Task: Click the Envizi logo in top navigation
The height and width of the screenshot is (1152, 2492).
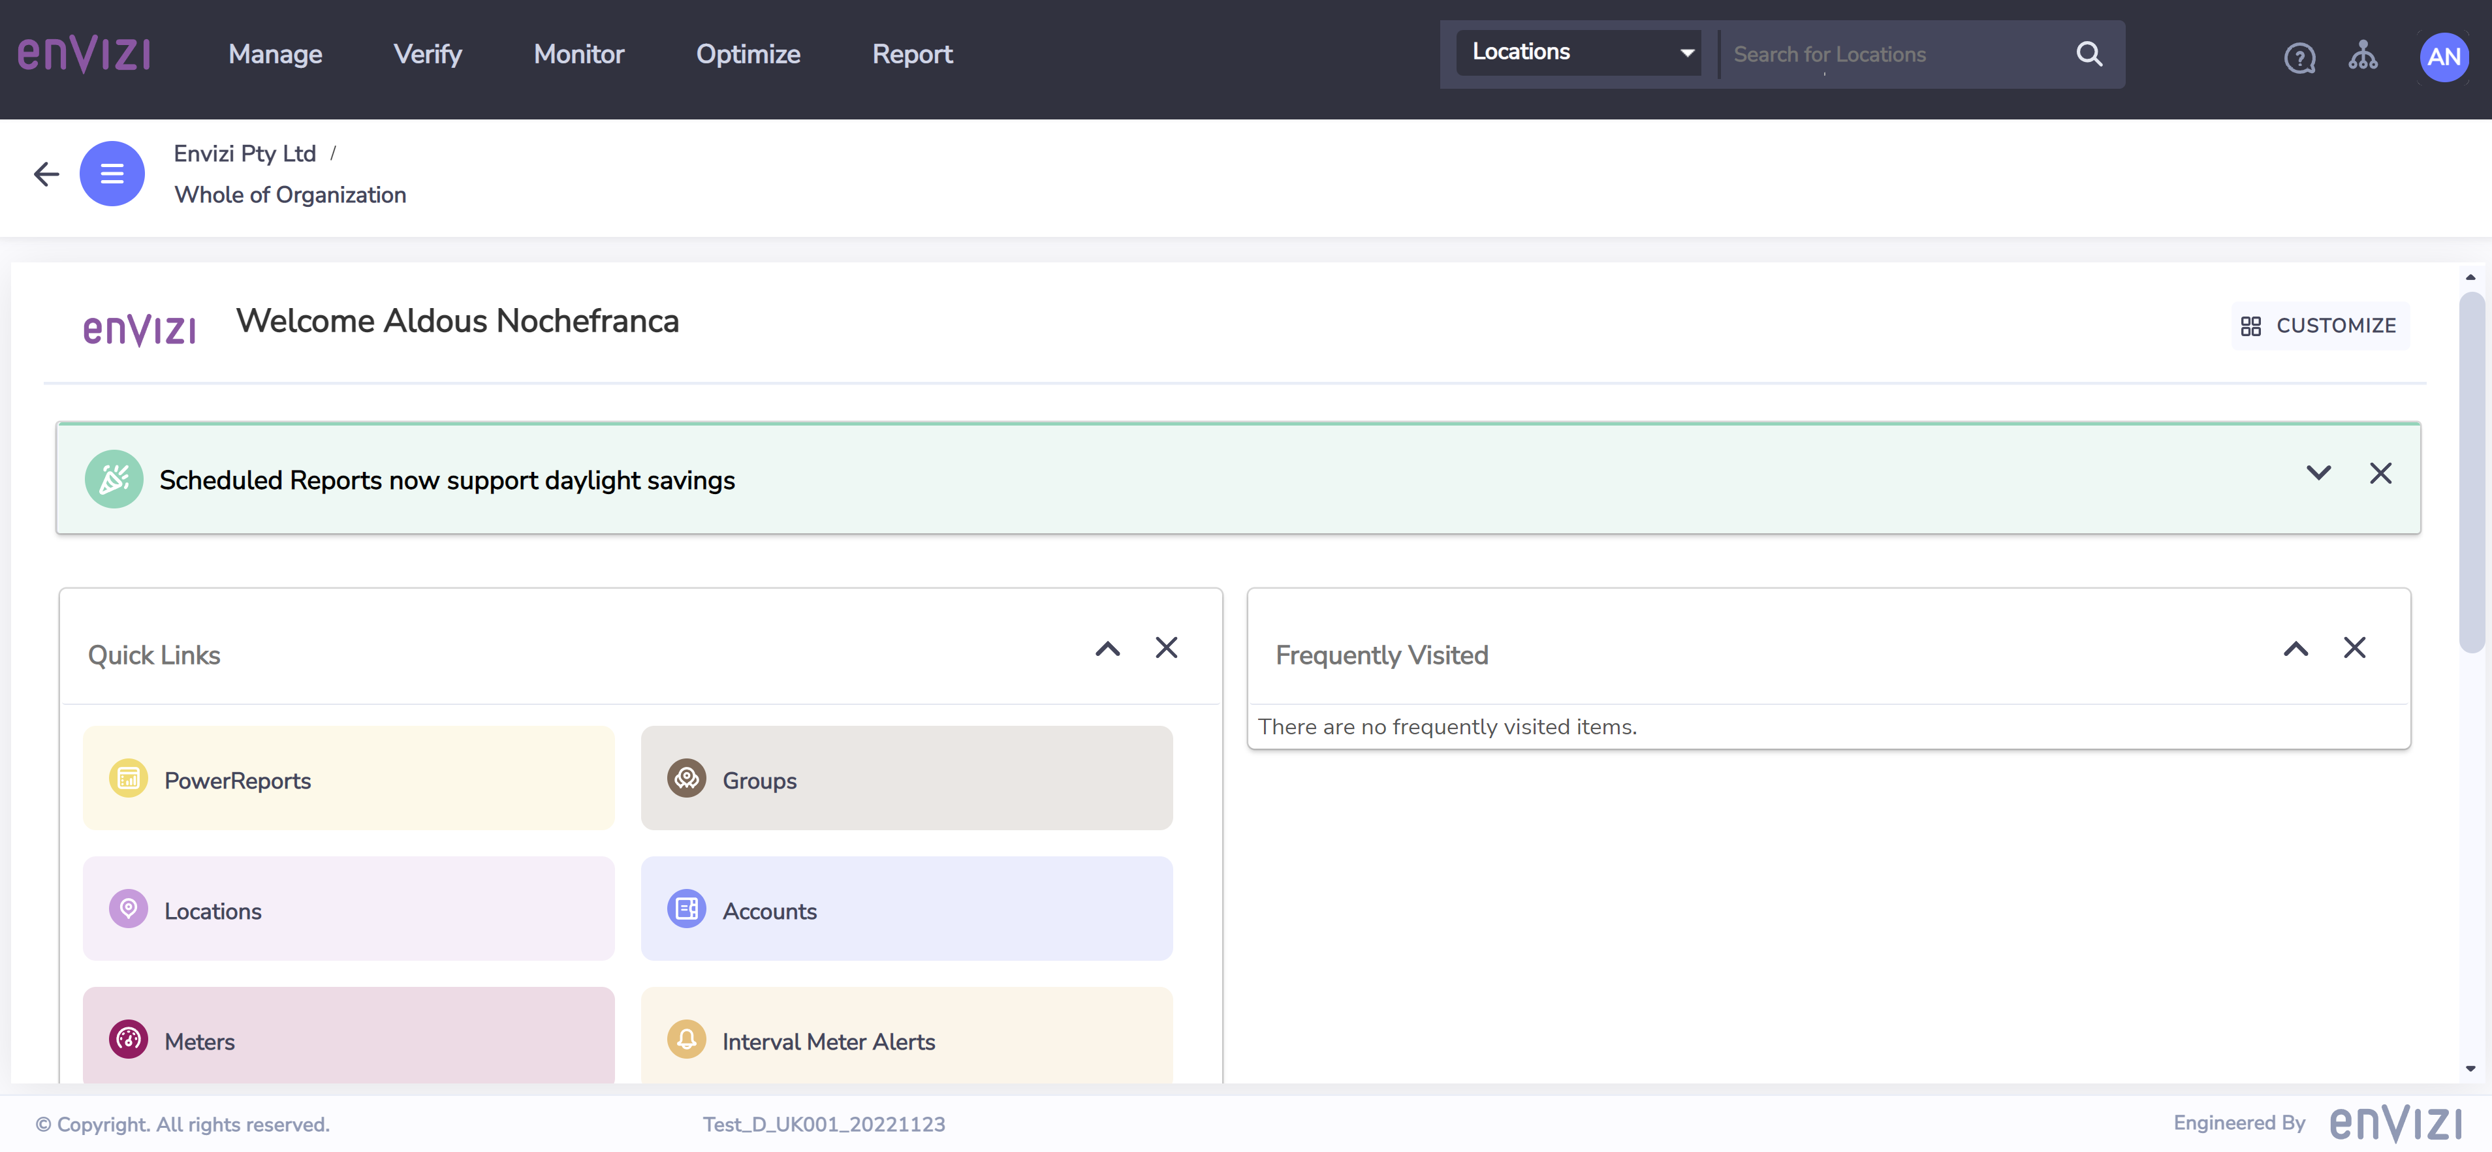Action: pos(84,54)
